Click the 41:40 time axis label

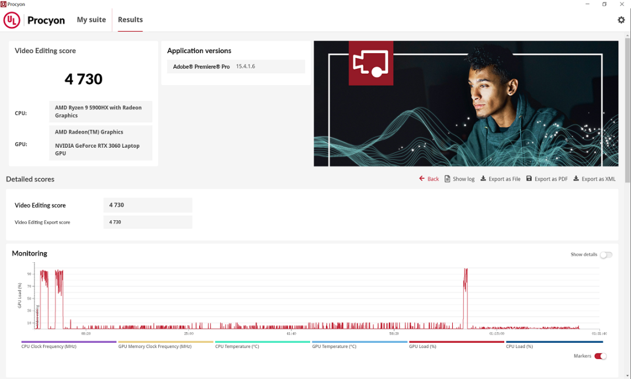click(x=292, y=333)
